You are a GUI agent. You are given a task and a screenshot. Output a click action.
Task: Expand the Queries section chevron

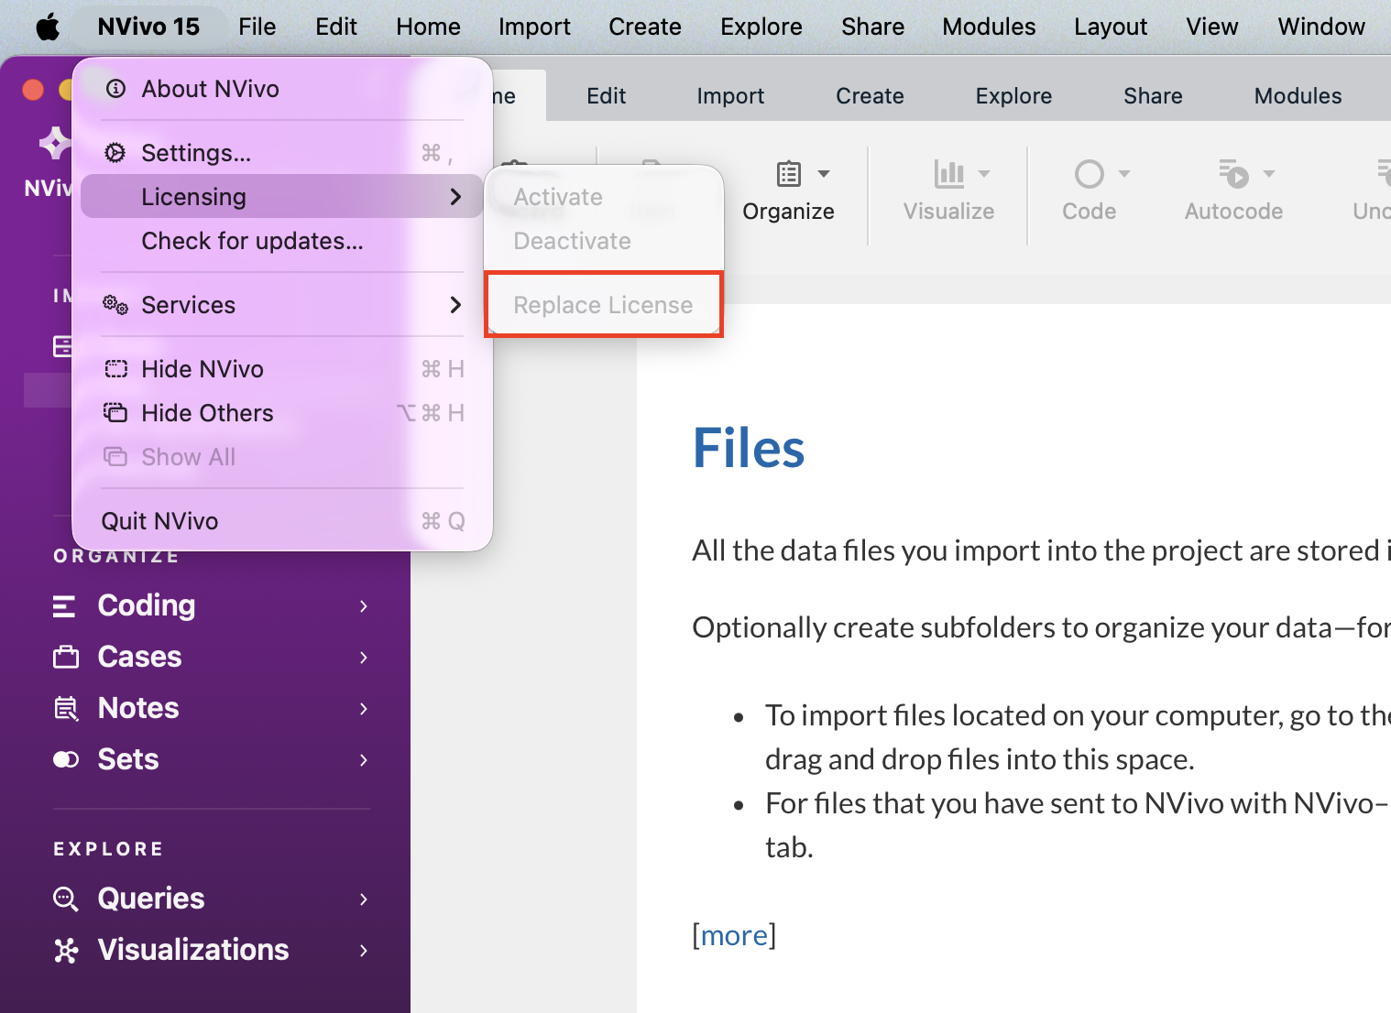click(x=364, y=899)
